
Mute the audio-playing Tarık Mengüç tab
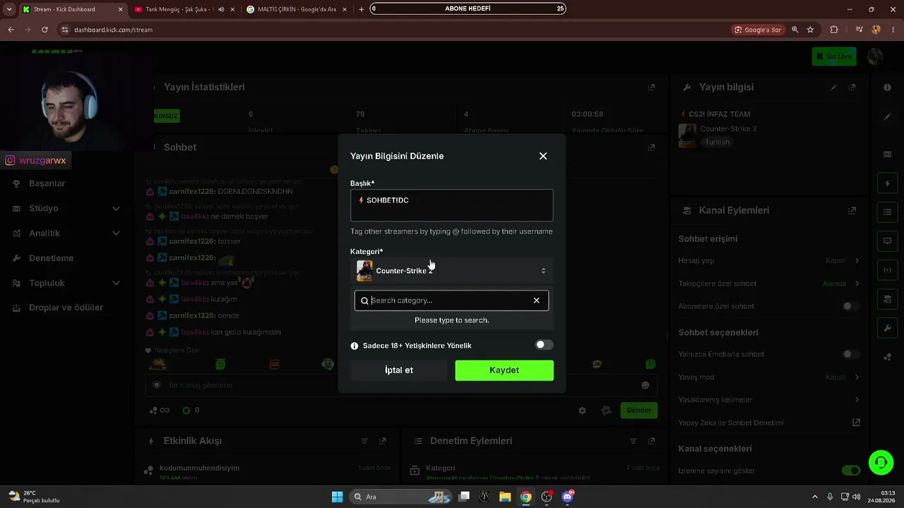coord(221,9)
